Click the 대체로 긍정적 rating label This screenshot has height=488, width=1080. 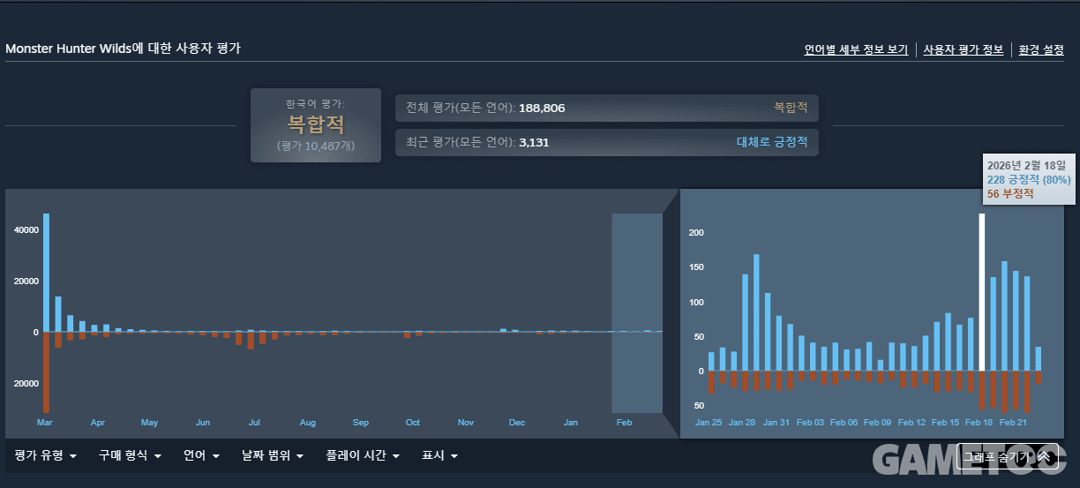(x=772, y=142)
